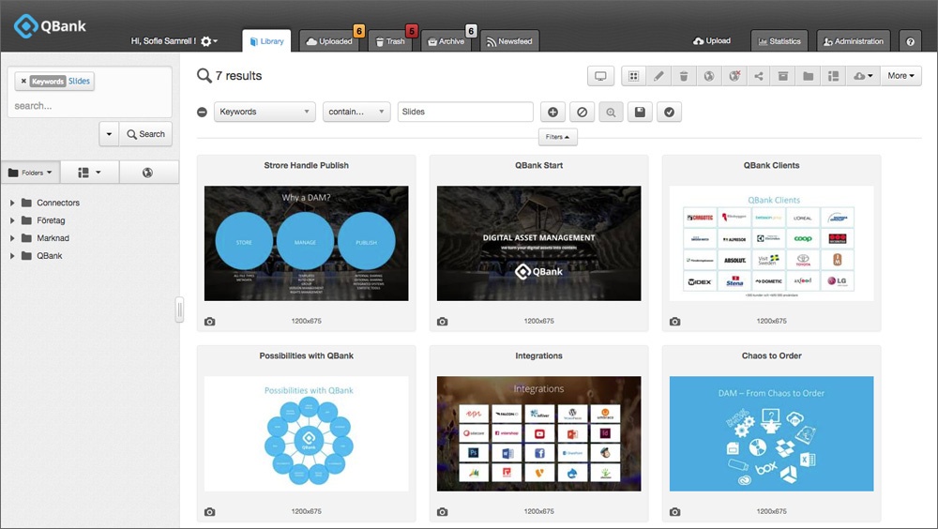Click the globe publish icon
Image resolution: width=938 pixels, height=529 pixels.
(709, 76)
